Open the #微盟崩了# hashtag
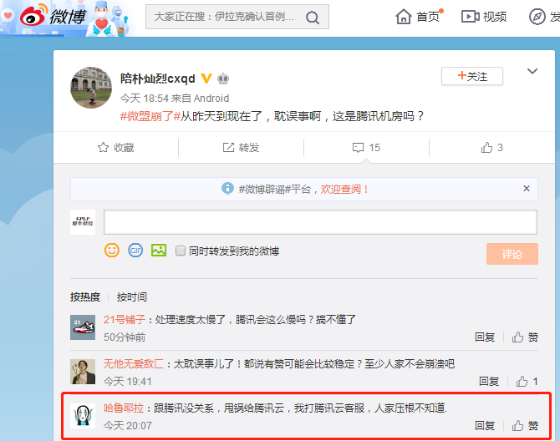Viewport: 560px width, 441px height. tap(150, 116)
